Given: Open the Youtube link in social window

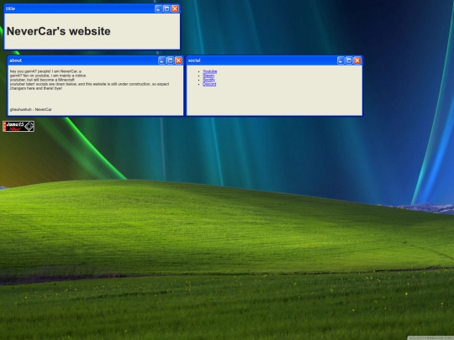Looking at the screenshot, I should [209, 71].
